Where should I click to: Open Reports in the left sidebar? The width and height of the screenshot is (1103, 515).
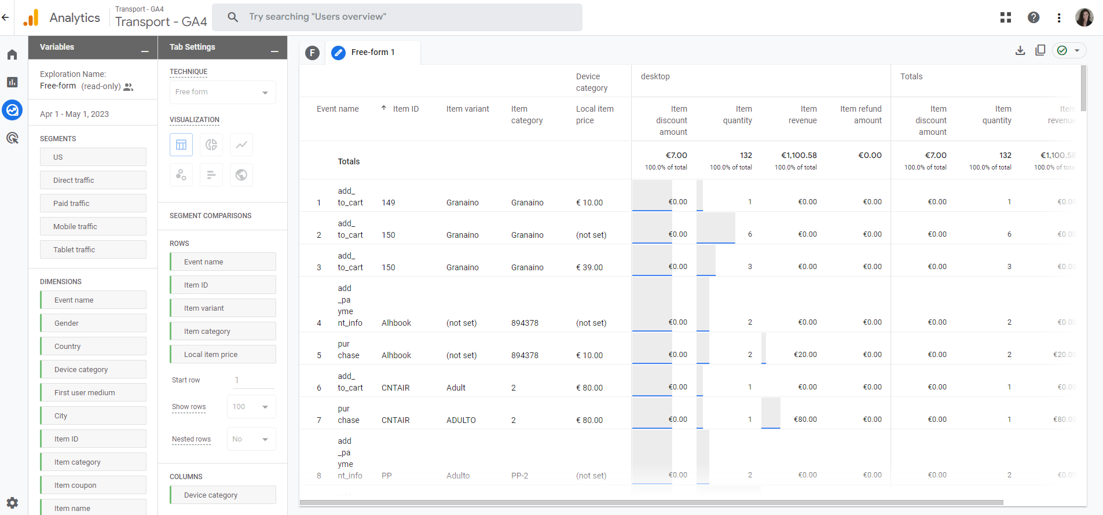(x=12, y=82)
